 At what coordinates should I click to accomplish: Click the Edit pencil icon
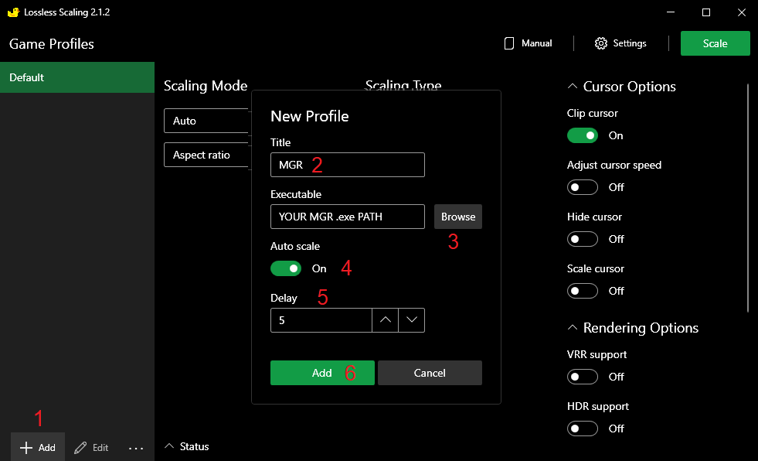tap(80, 448)
